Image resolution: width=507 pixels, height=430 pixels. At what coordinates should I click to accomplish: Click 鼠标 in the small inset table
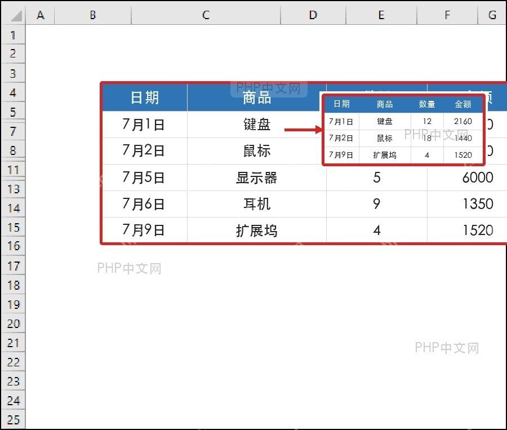[384, 139]
